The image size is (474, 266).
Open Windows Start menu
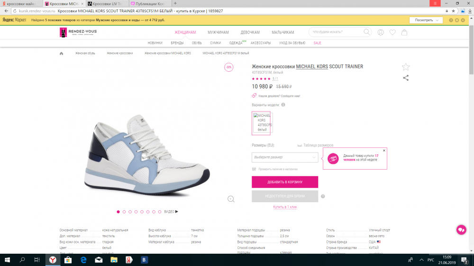[x=7, y=260]
